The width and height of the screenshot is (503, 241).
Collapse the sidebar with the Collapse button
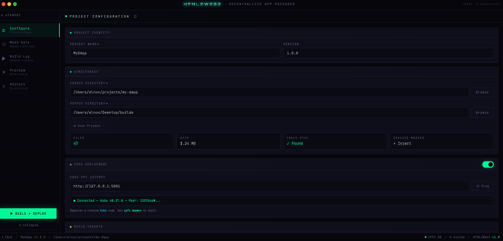coord(28,225)
